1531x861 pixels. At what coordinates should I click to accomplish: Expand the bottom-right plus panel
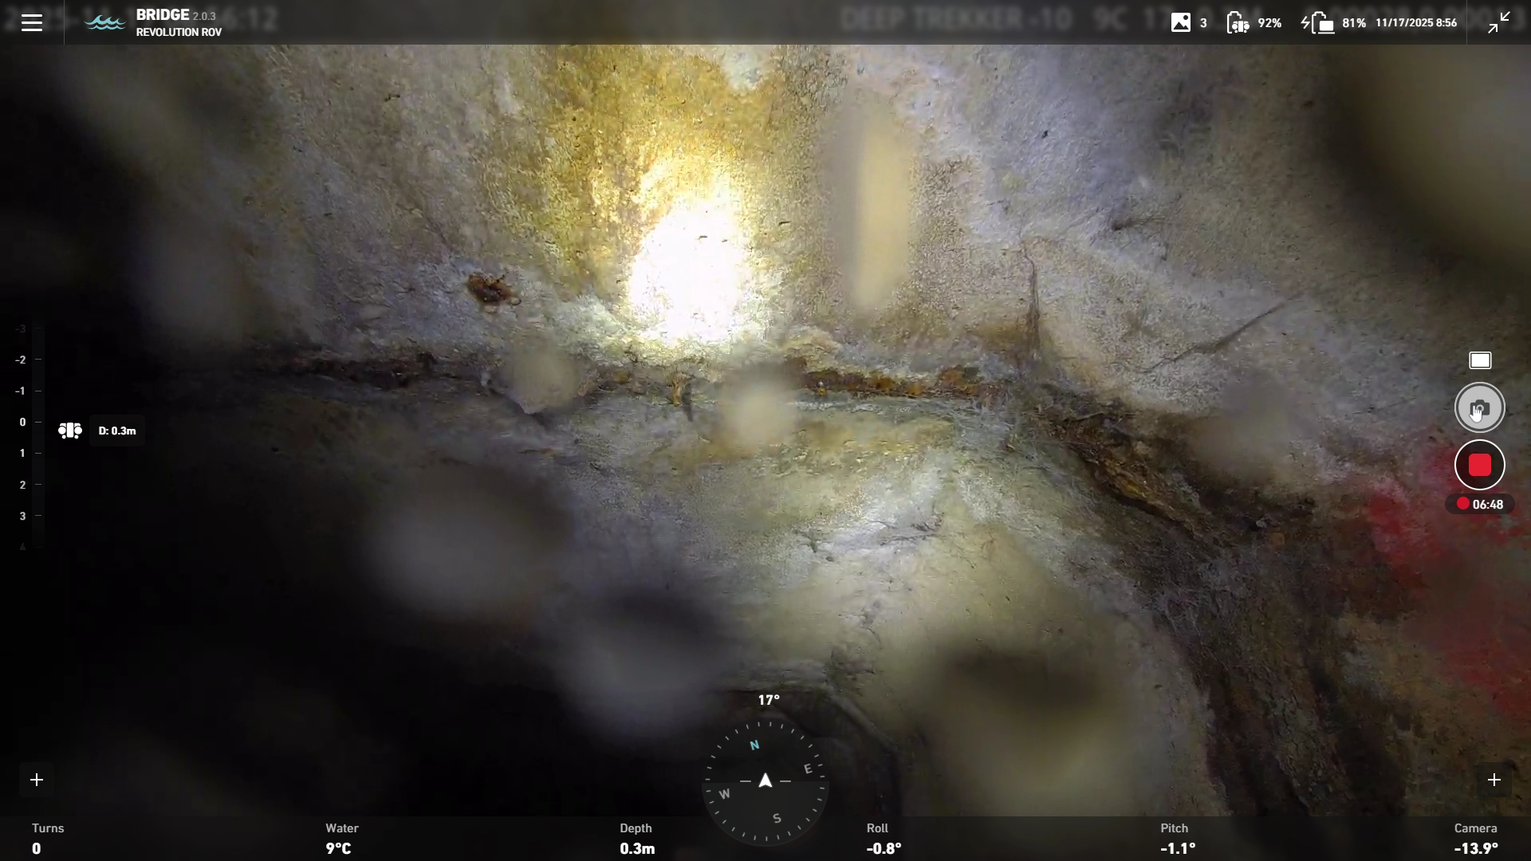(1494, 780)
